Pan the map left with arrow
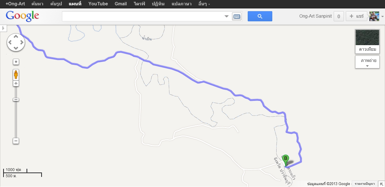 10,43
